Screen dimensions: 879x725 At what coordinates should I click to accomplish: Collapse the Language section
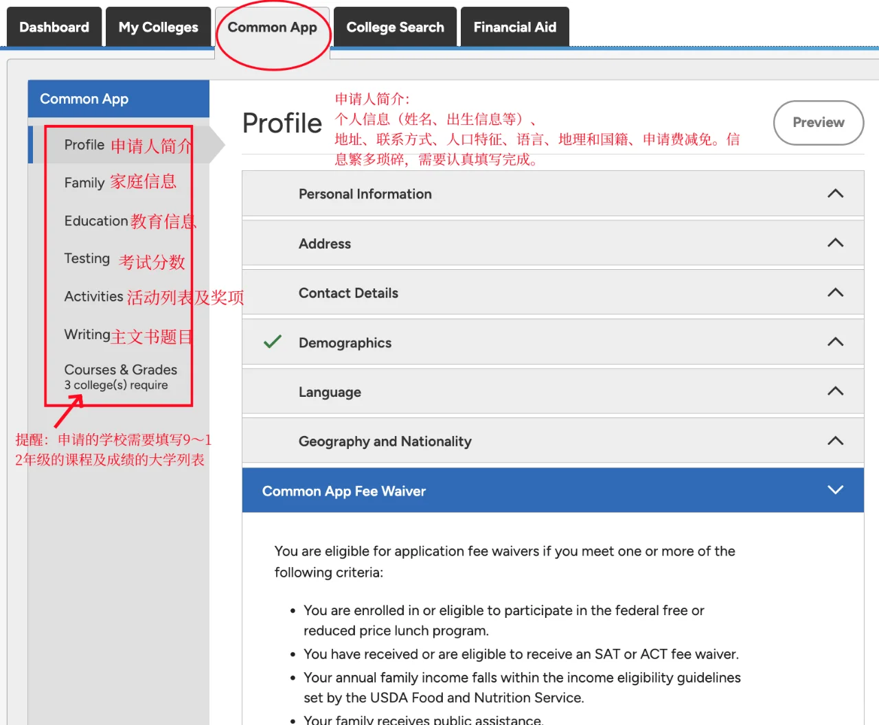point(835,391)
